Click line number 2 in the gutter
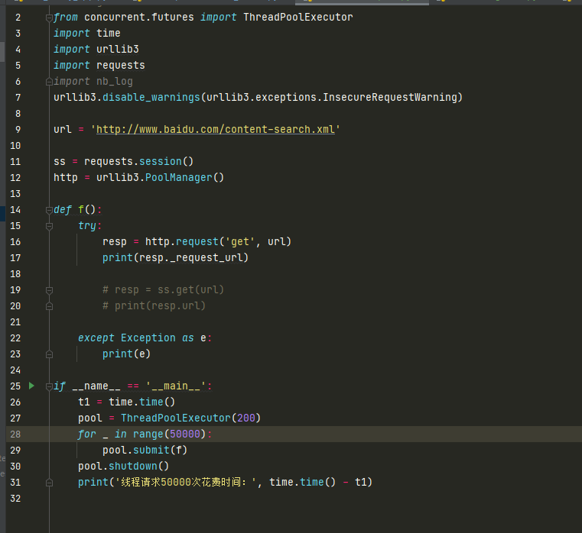 tap(18, 17)
